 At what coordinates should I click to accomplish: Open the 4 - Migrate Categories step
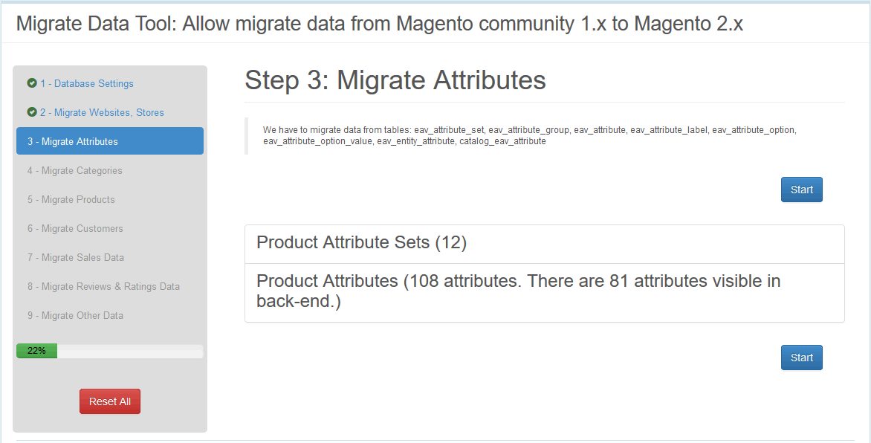pyautogui.click(x=75, y=170)
